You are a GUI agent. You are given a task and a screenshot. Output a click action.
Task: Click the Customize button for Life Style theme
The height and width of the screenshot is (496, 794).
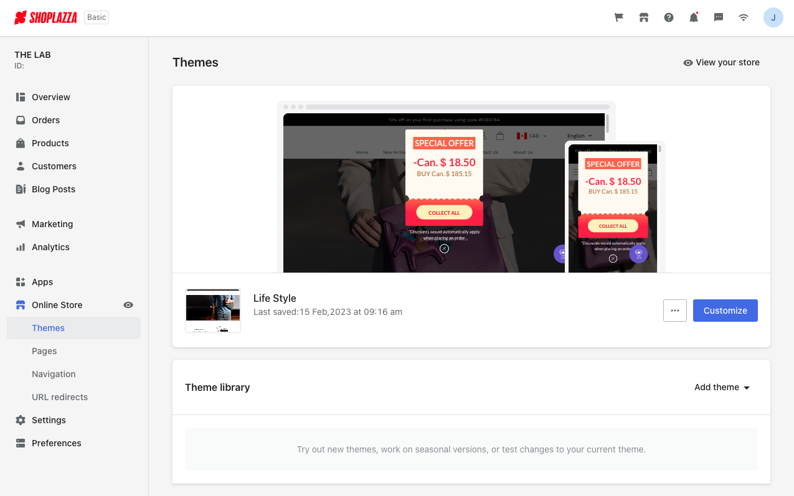coord(725,311)
